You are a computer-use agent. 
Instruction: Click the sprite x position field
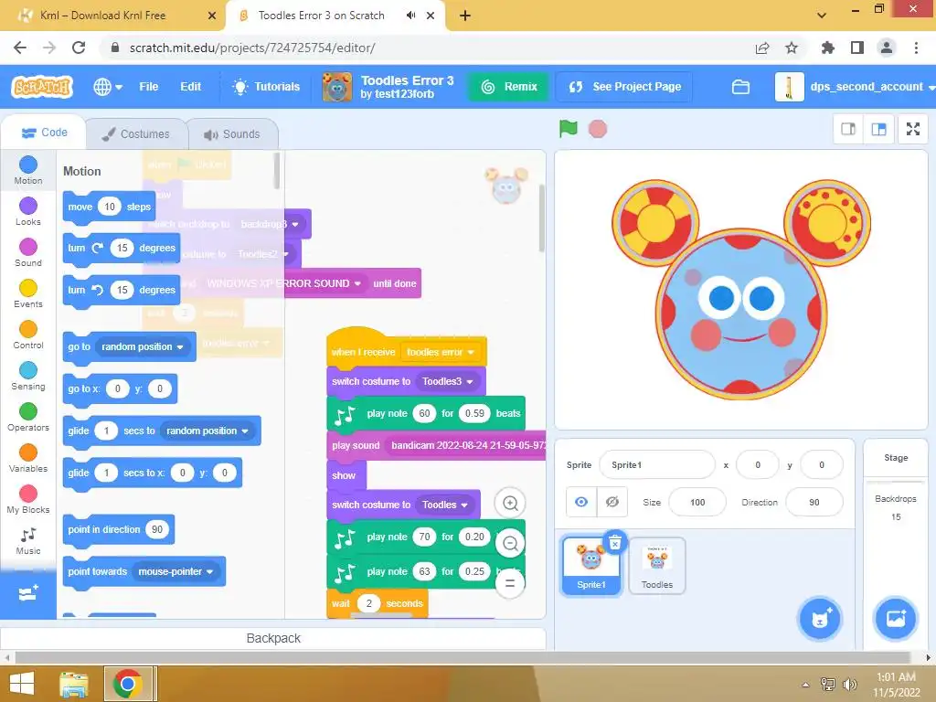(758, 465)
